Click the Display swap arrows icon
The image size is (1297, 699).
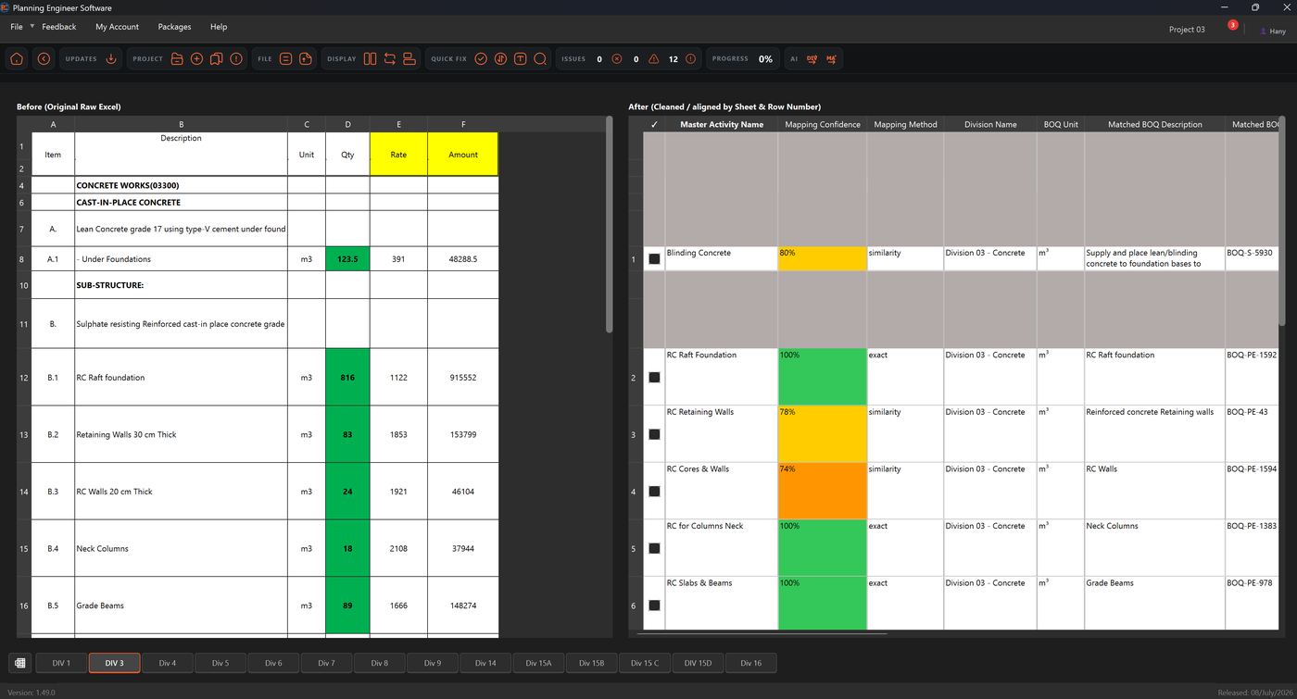tap(390, 58)
